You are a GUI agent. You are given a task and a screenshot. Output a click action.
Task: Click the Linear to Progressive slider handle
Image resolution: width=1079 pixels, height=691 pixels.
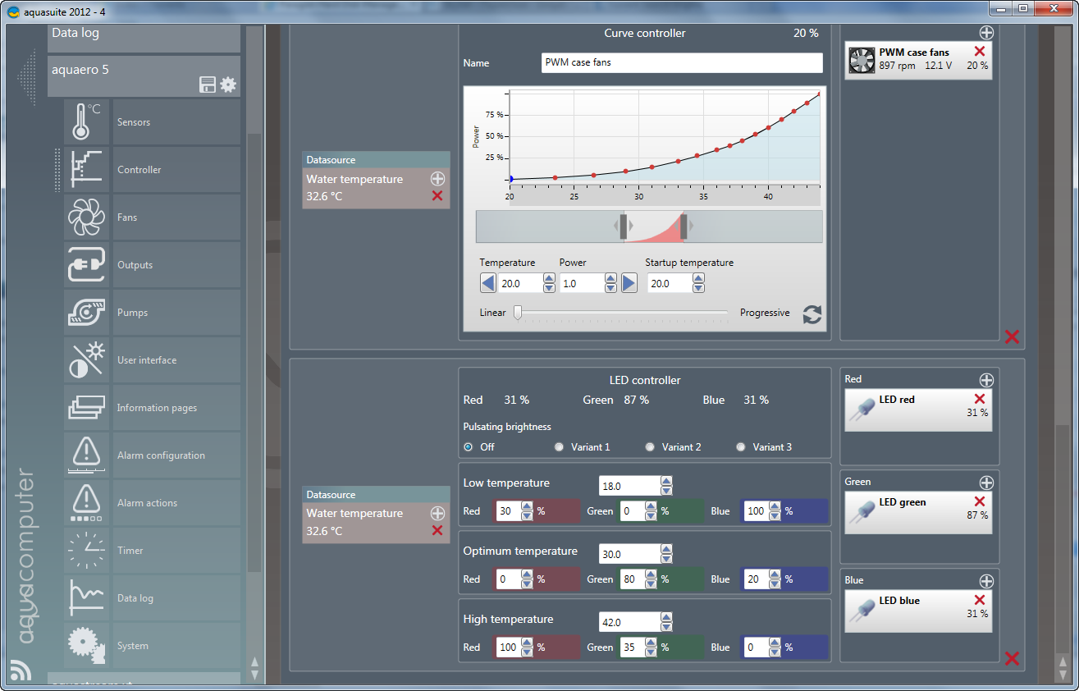coord(518,313)
